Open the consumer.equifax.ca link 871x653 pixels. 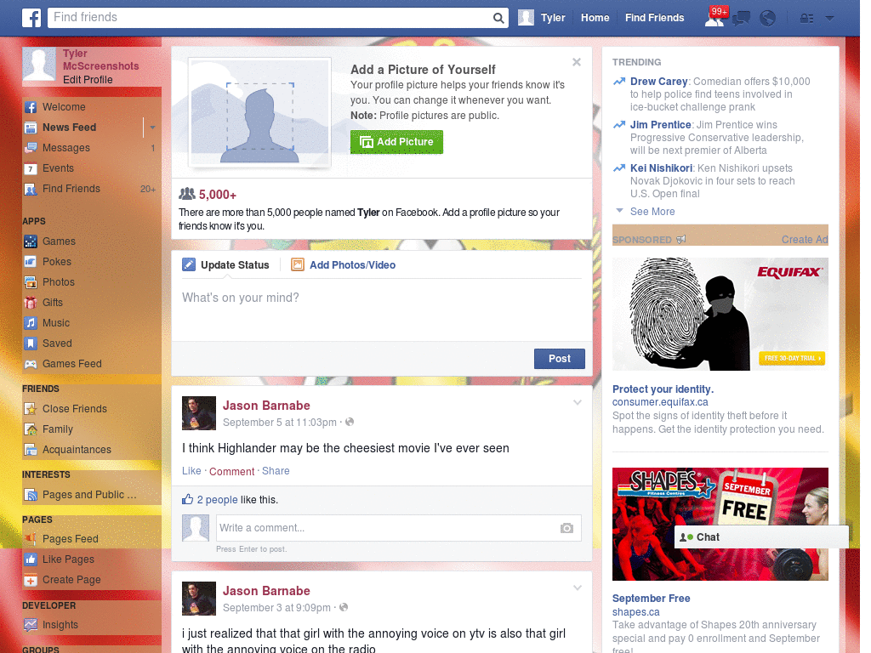click(660, 402)
